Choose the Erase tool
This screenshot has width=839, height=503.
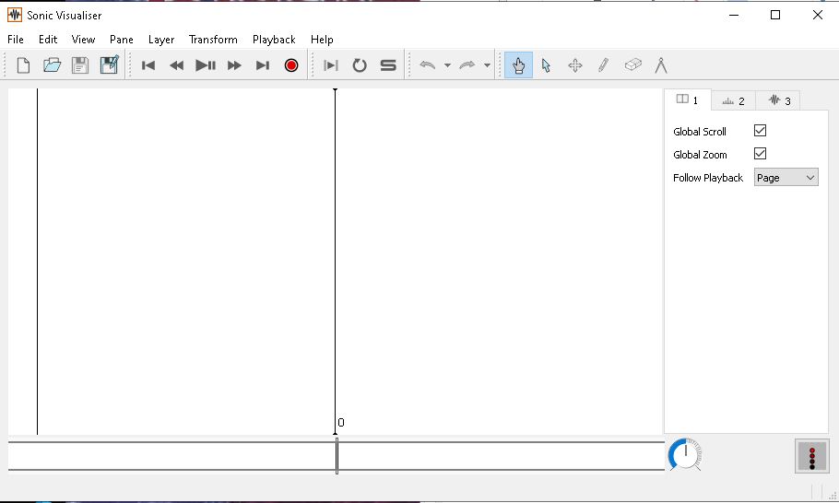click(632, 65)
